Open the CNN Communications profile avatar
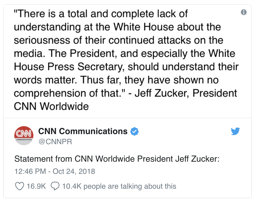 24,136
